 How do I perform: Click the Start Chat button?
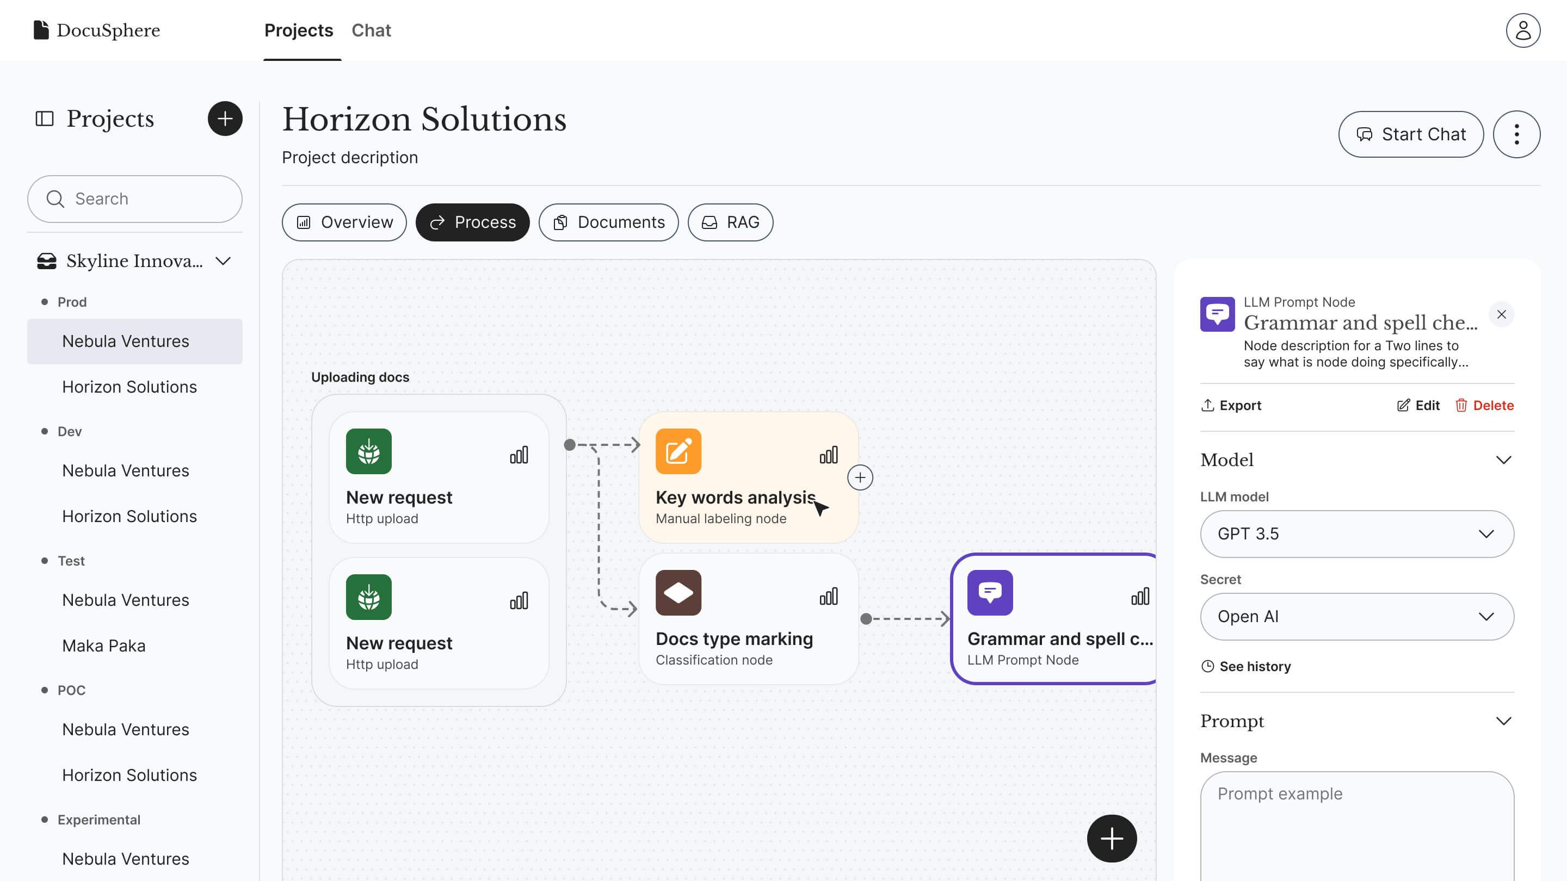1411,134
